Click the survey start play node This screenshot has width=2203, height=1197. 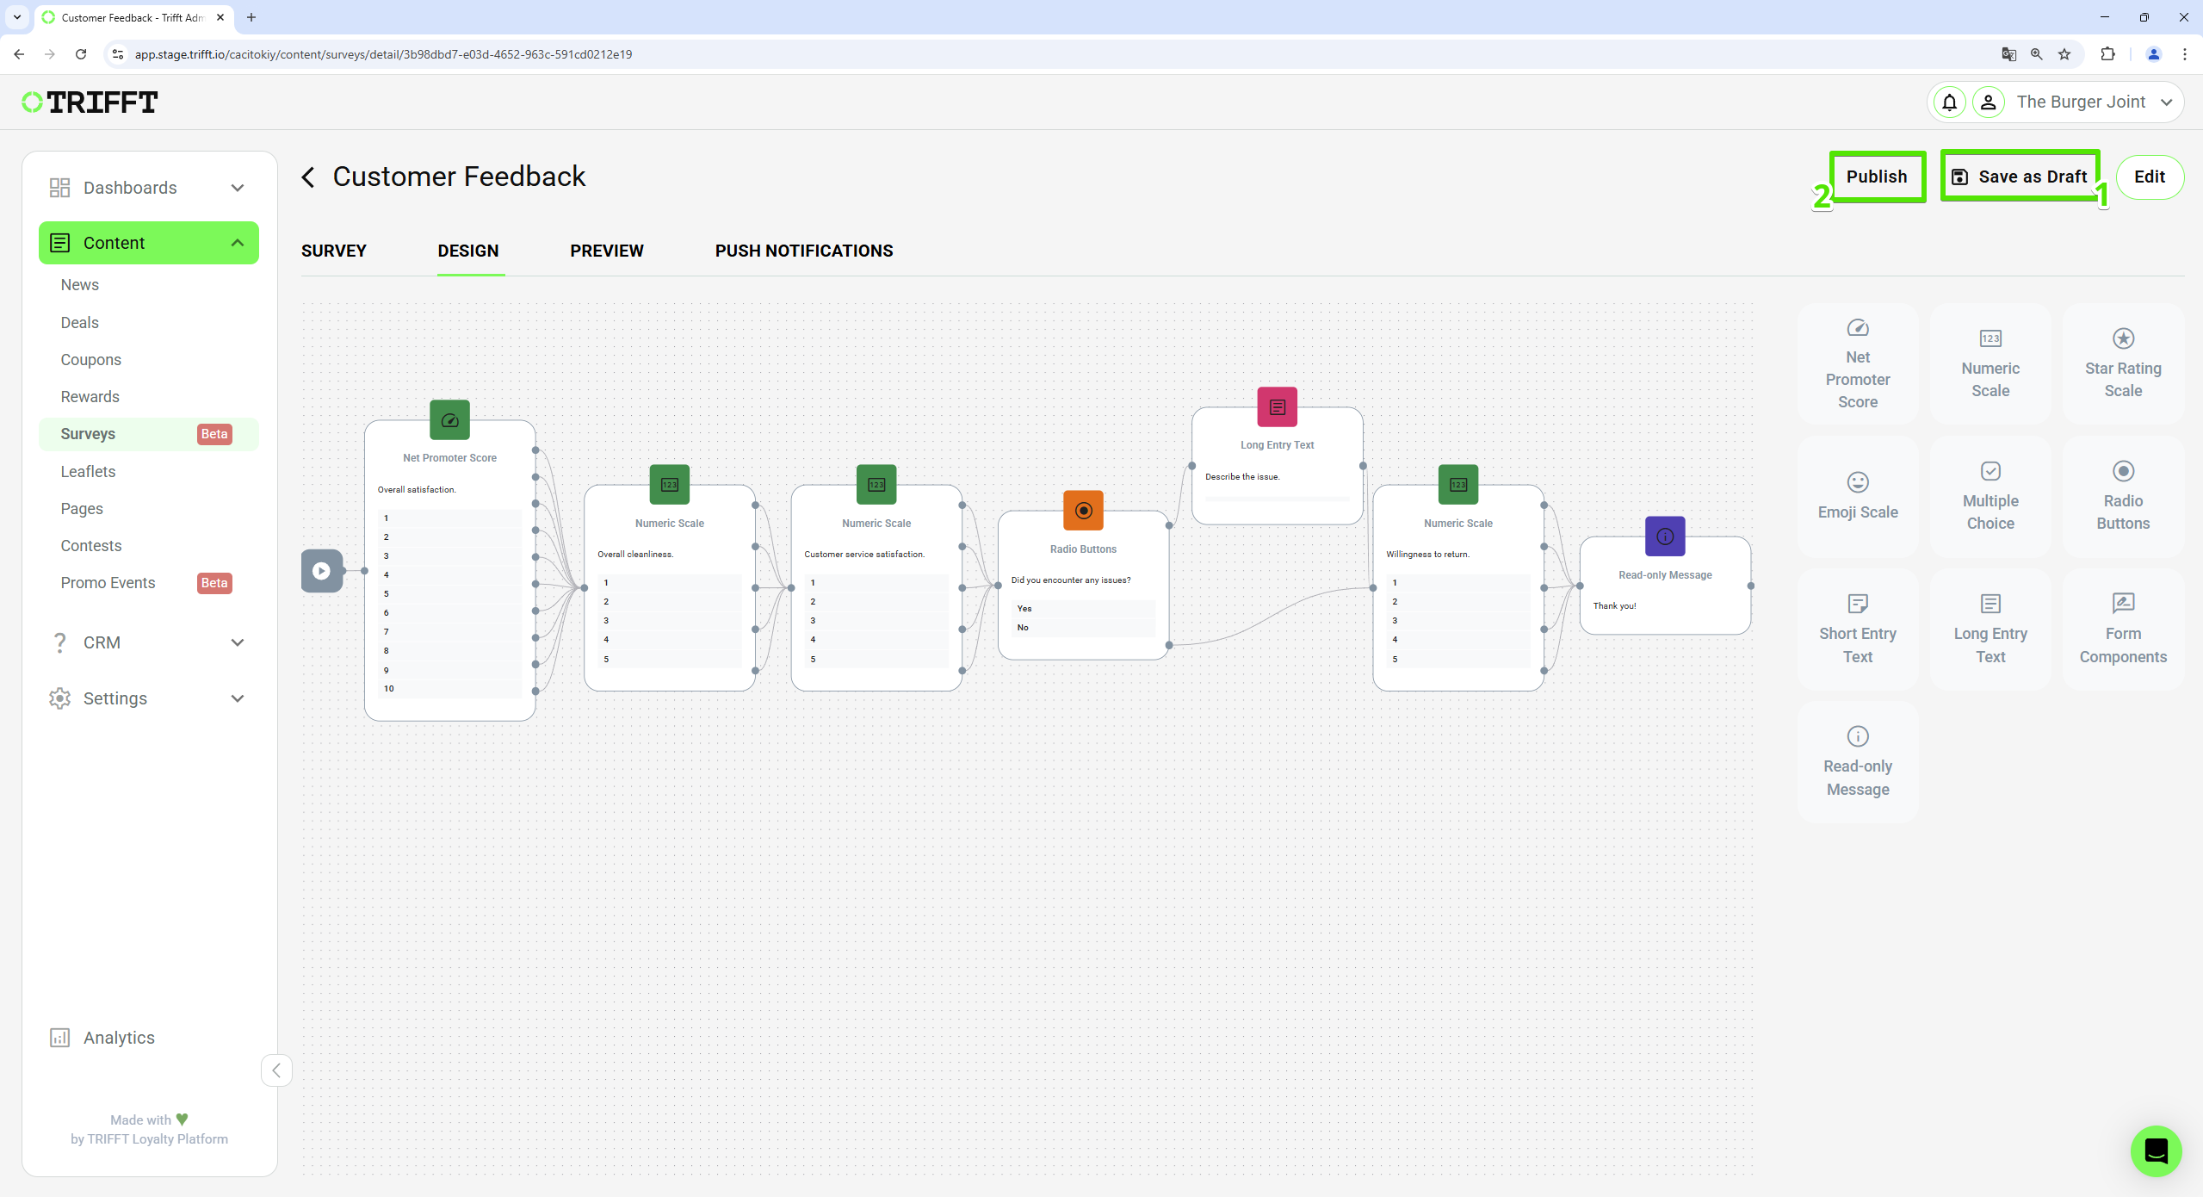point(322,571)
